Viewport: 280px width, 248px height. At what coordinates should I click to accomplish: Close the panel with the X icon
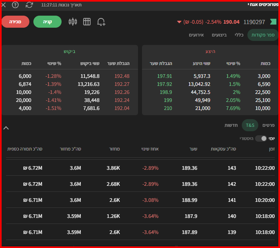pos(4,5)
